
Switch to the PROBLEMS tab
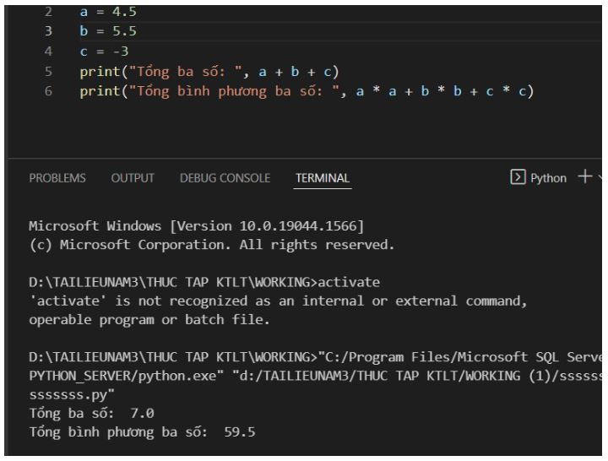click(x=58, y=178)
